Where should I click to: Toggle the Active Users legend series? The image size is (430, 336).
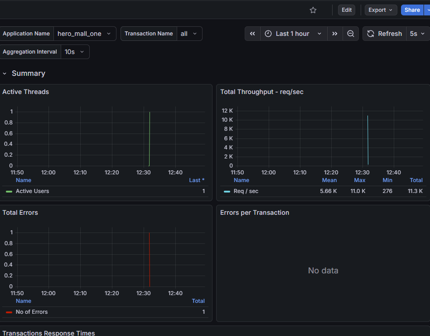(32, 191)
